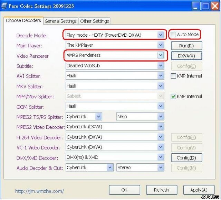Screen dimensions: 221x200
Task: Open Config(D) for DivX/XviD Decoder
Action: point(186,158)
